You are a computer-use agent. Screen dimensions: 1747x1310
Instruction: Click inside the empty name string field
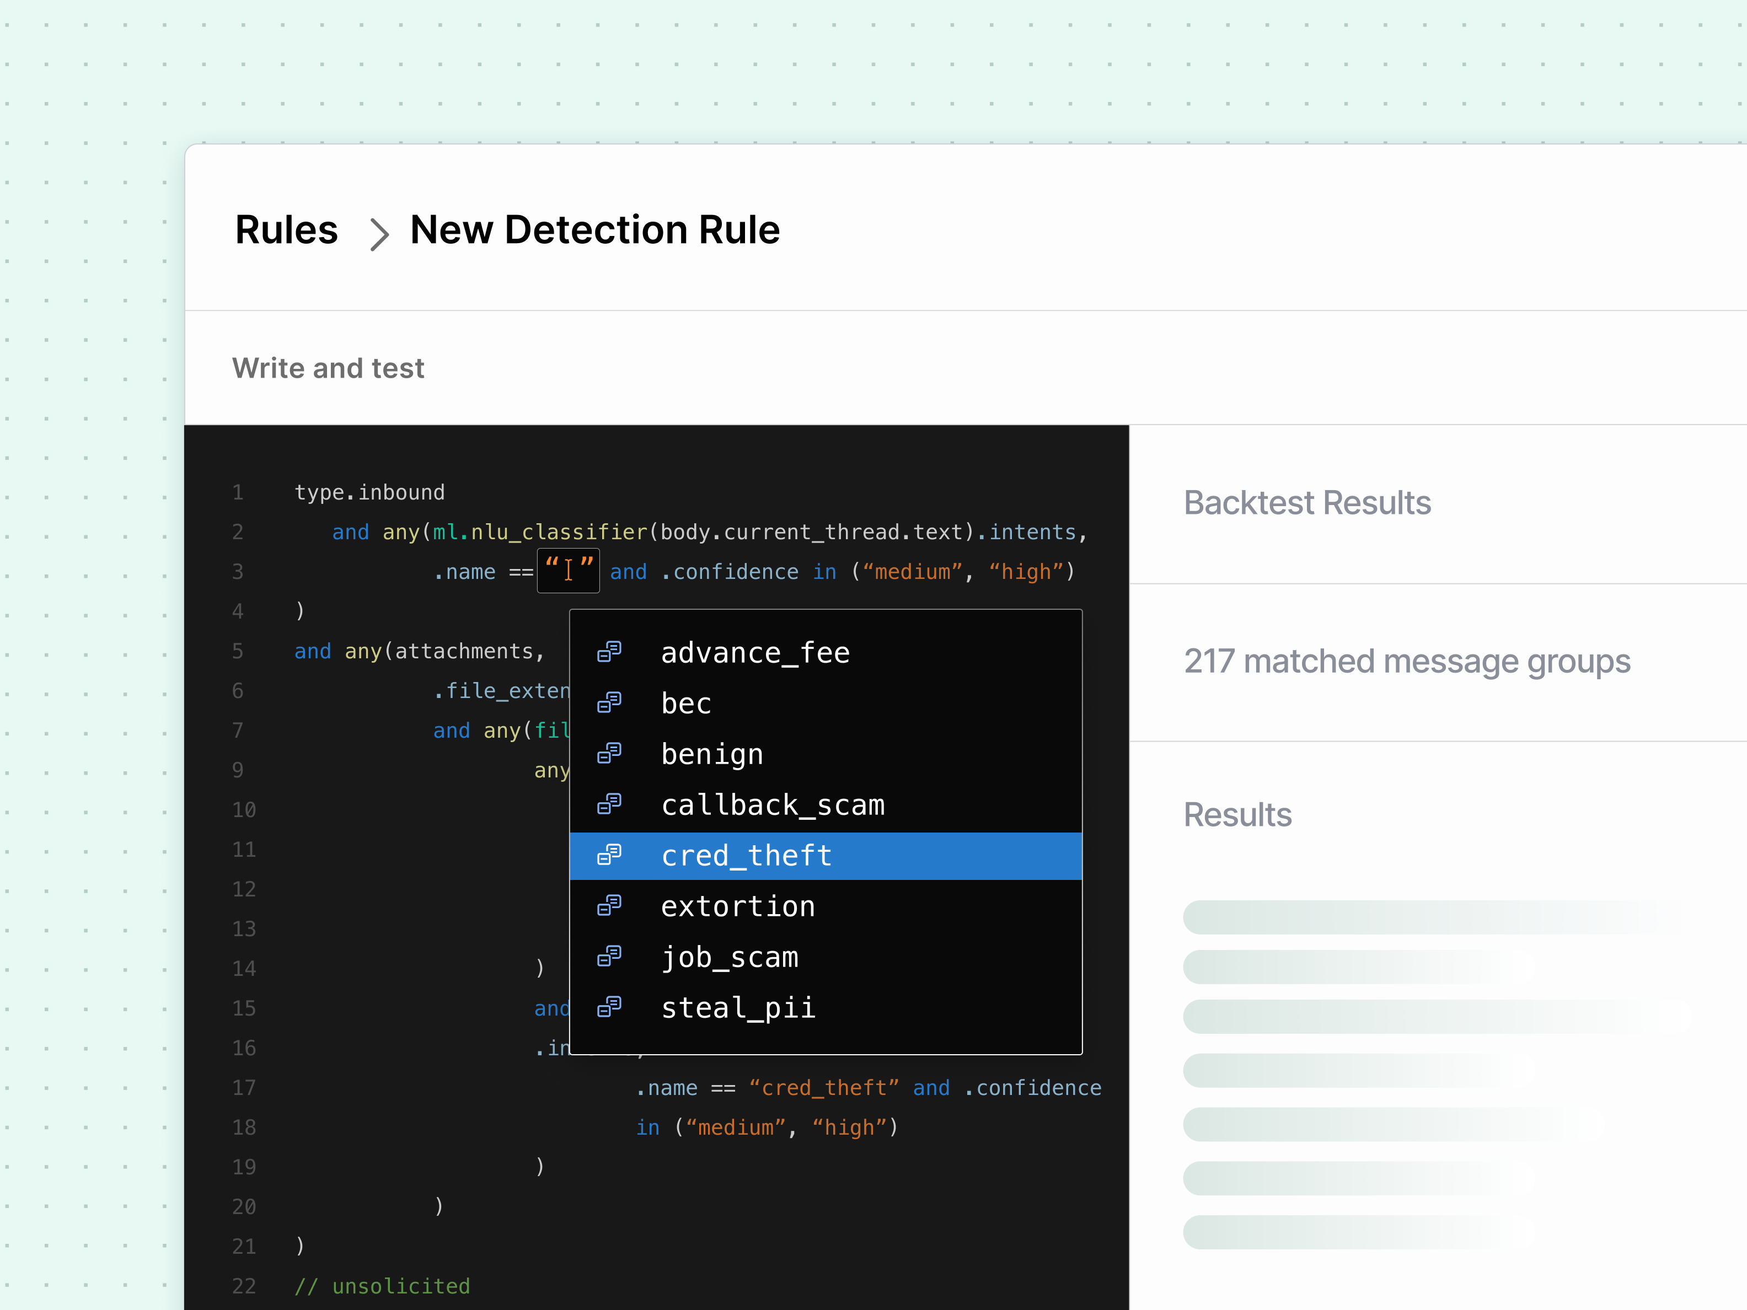tap(568, 570)
